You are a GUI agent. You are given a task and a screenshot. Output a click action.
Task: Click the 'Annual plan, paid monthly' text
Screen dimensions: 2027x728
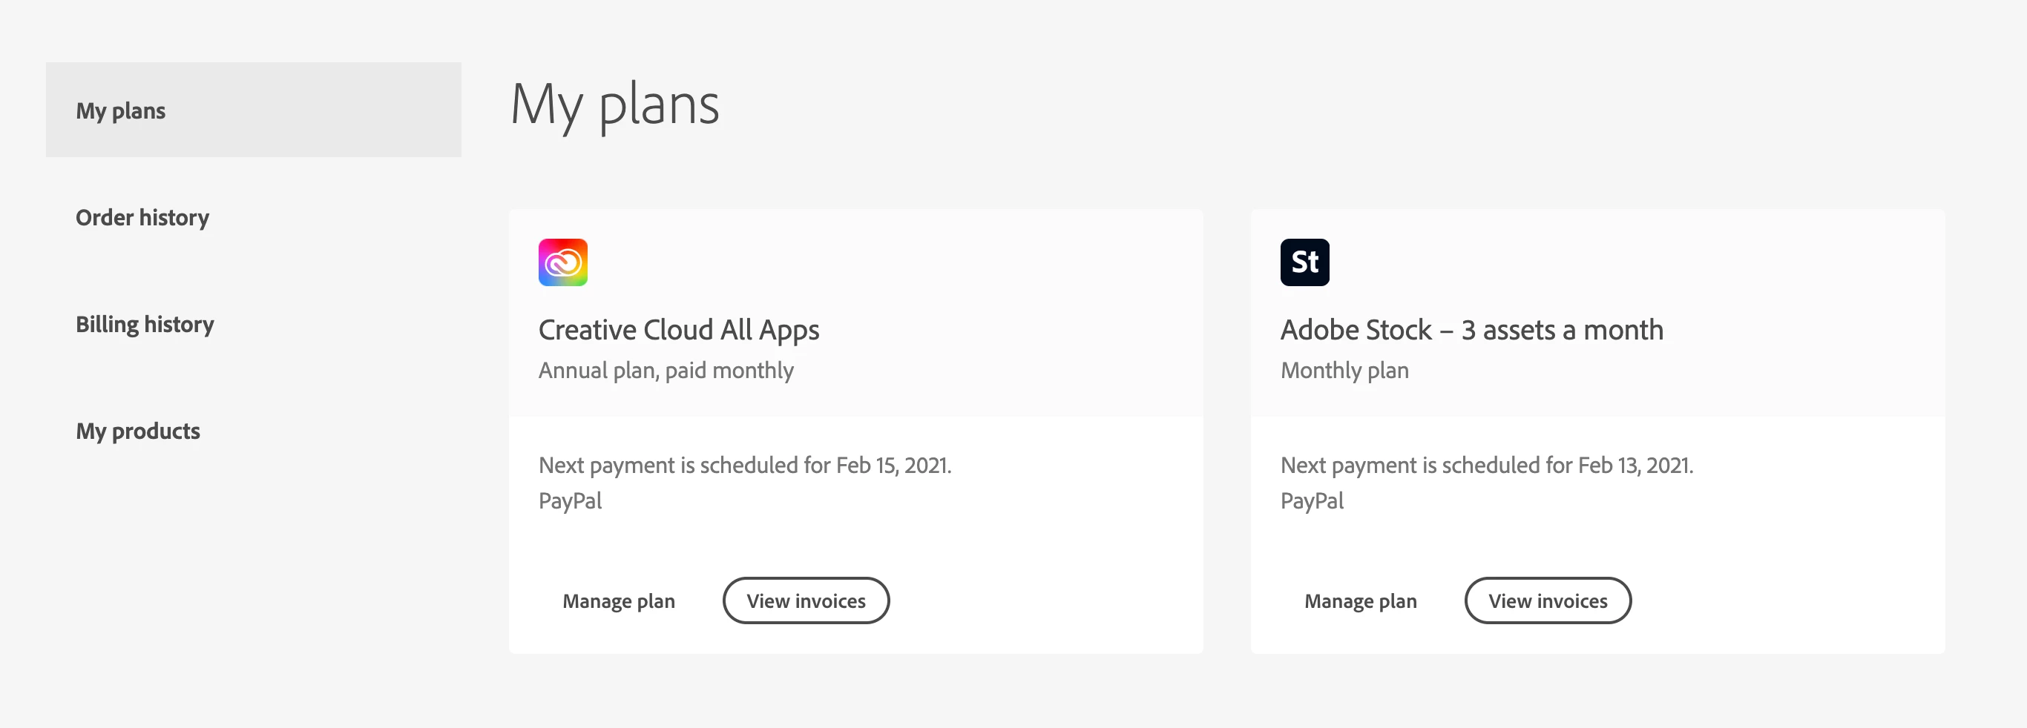tap(666, 370)
